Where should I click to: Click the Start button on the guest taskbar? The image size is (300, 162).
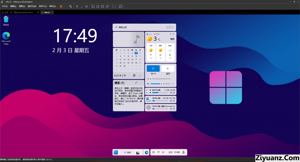click(116, 152)
